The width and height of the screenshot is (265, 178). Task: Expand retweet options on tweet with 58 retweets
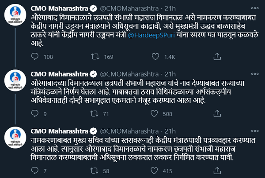(95, 170)
